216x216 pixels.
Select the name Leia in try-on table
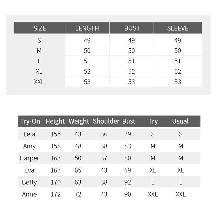click(x=29, y=134)
